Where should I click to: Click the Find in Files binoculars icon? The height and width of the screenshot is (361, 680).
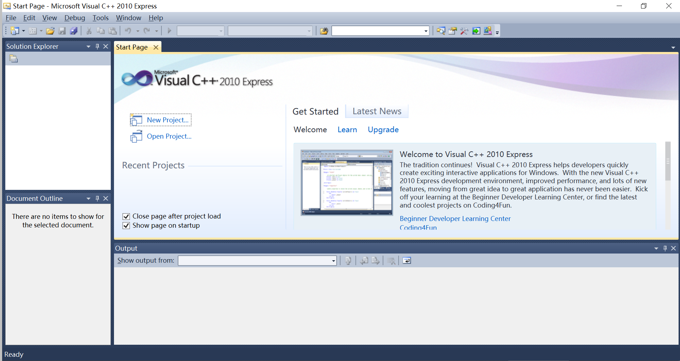(324, 31)
